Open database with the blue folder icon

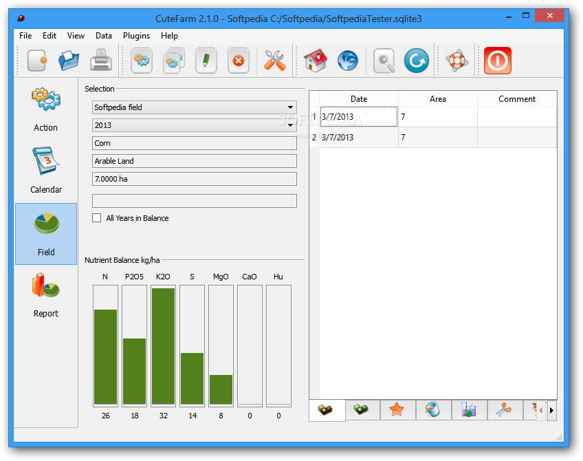pos(69,61)
